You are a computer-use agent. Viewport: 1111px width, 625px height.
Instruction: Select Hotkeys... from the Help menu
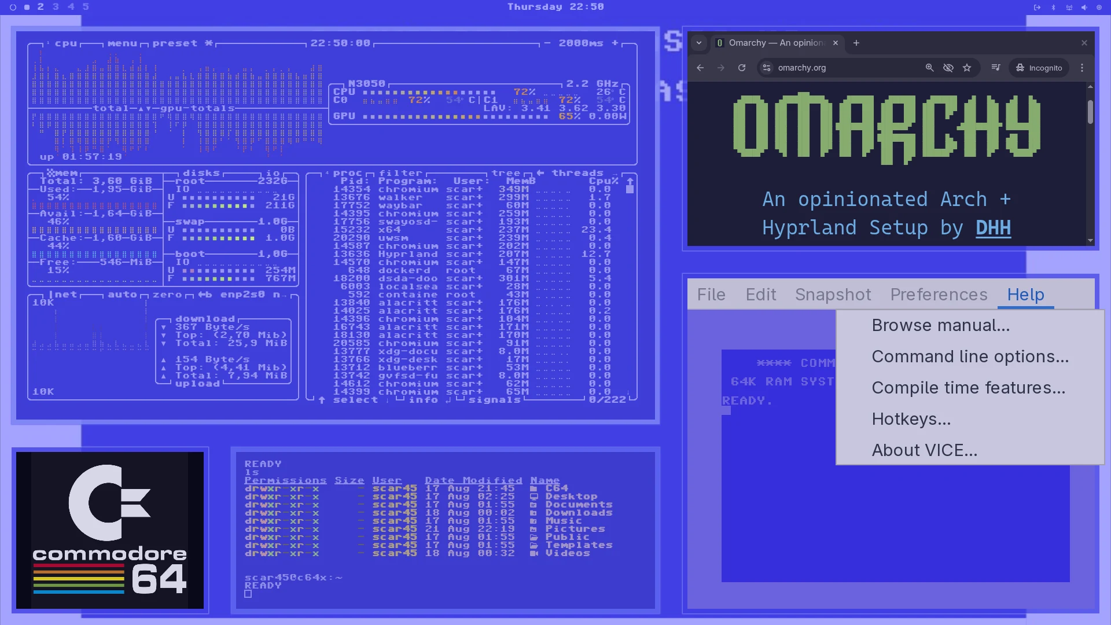pos(911,419)
